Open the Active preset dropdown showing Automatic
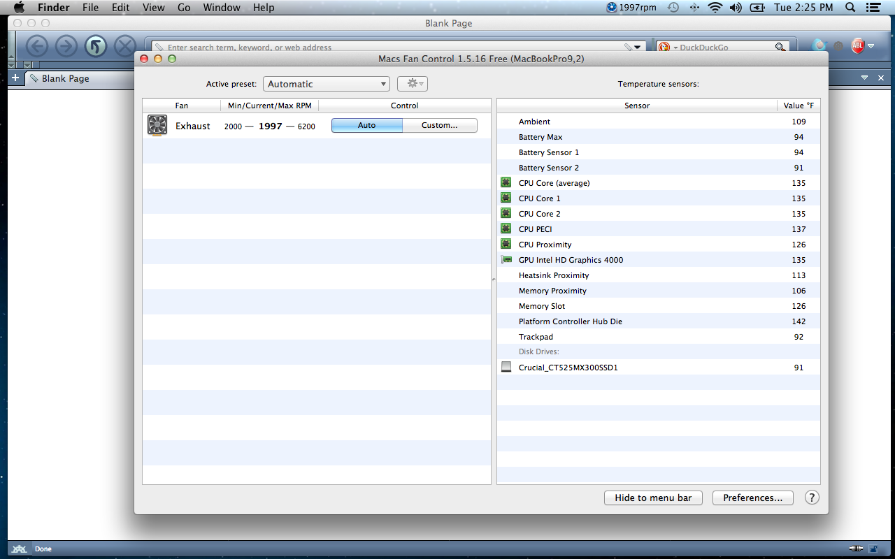 click(326, 84)
